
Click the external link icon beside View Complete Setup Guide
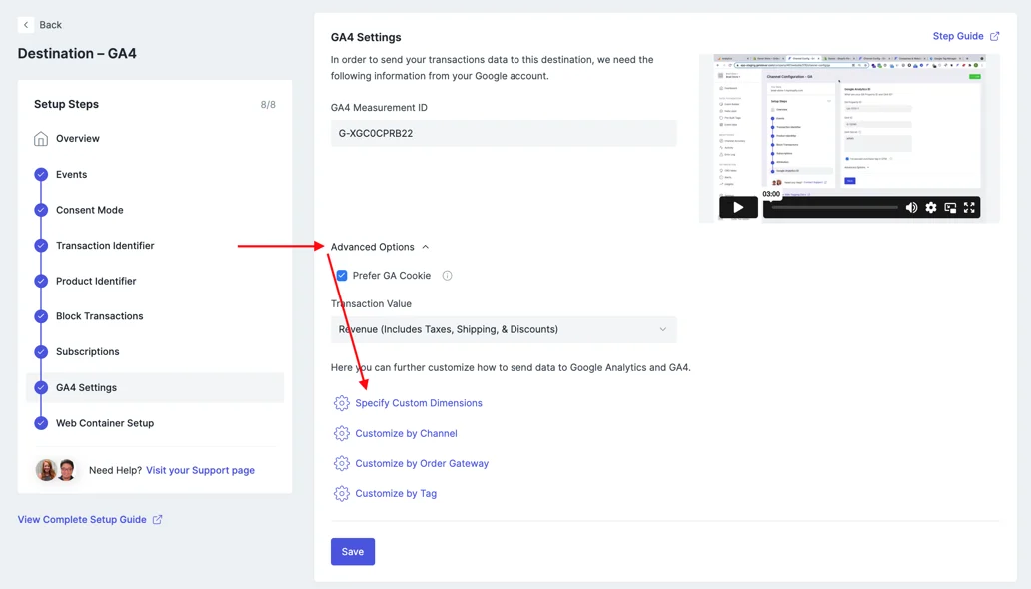pyautogui.click(x=157, y=520)
